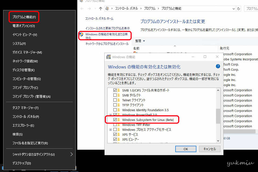Open the 整理 dropdown
The image size is (258, 172).
pyautogui.click(x=140, y=41)
